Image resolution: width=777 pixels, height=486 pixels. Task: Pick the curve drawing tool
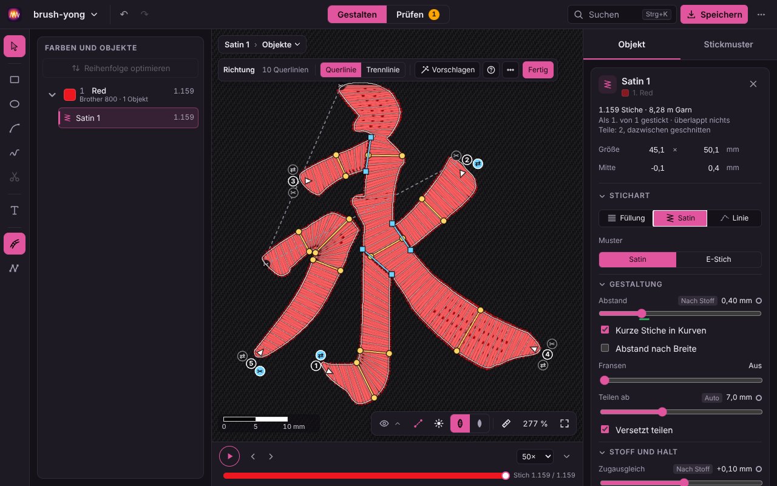15,128
